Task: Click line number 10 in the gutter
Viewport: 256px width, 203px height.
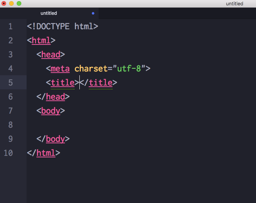Action: point(8,153)
